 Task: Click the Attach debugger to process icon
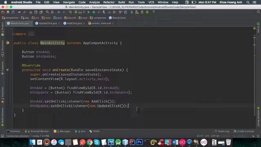pyautogui.click(x=104, y=12)
